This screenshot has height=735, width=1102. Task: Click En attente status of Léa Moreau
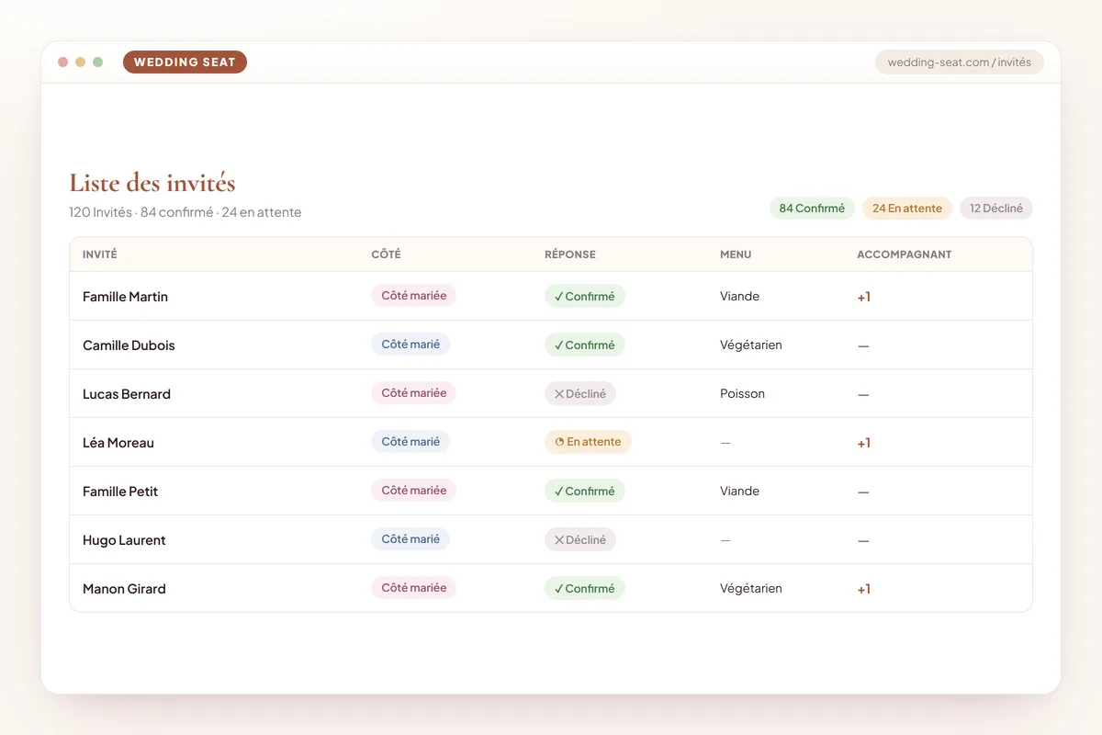pyautogui.click(x=588, y=442)
